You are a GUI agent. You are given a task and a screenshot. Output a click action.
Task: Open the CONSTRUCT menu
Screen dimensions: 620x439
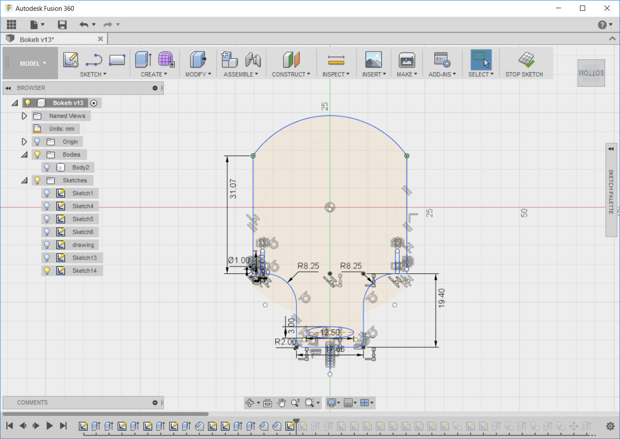pos(291,74)
